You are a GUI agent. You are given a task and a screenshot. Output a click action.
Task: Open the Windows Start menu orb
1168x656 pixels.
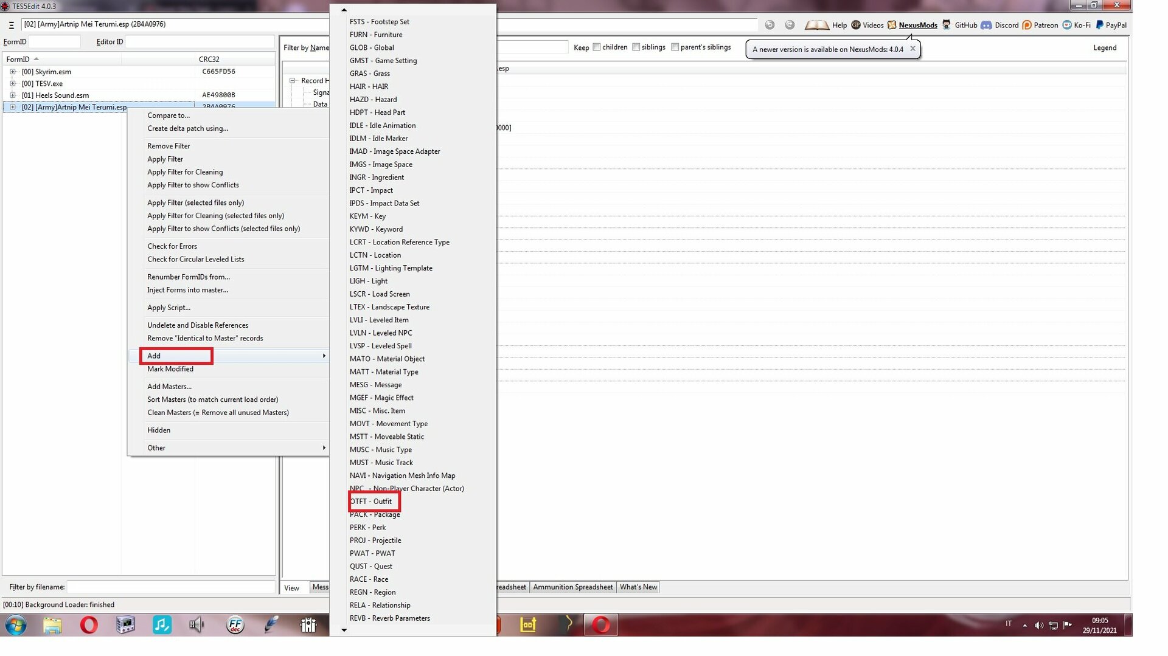coord(16,625)
